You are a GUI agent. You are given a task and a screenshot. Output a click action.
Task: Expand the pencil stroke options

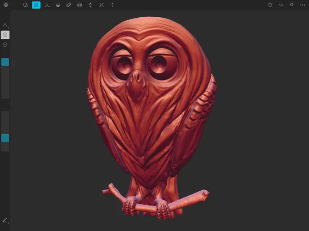point(5,220)
